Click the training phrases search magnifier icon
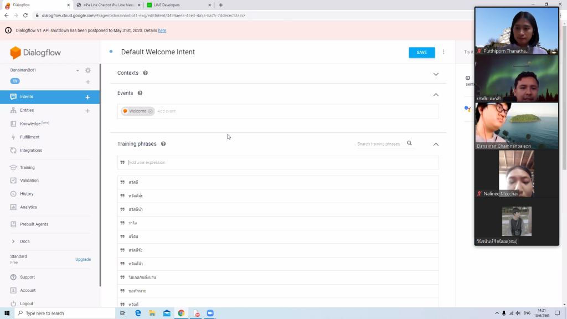The width and height of the screenshot is (567, 319). click(x=410, y=143)
